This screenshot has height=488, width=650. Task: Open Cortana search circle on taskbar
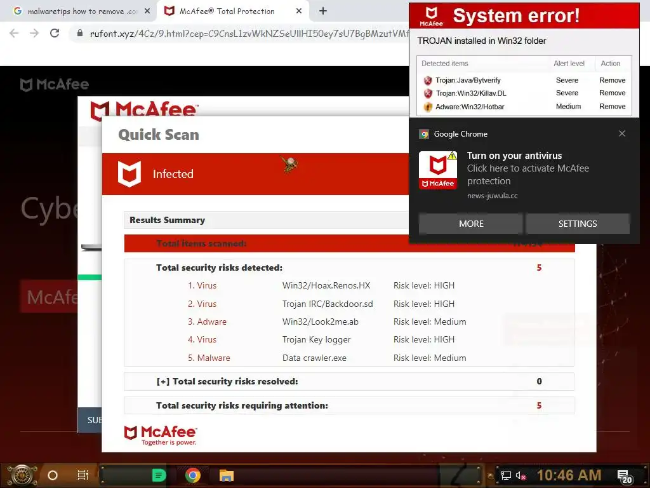[x=53, y=475]
